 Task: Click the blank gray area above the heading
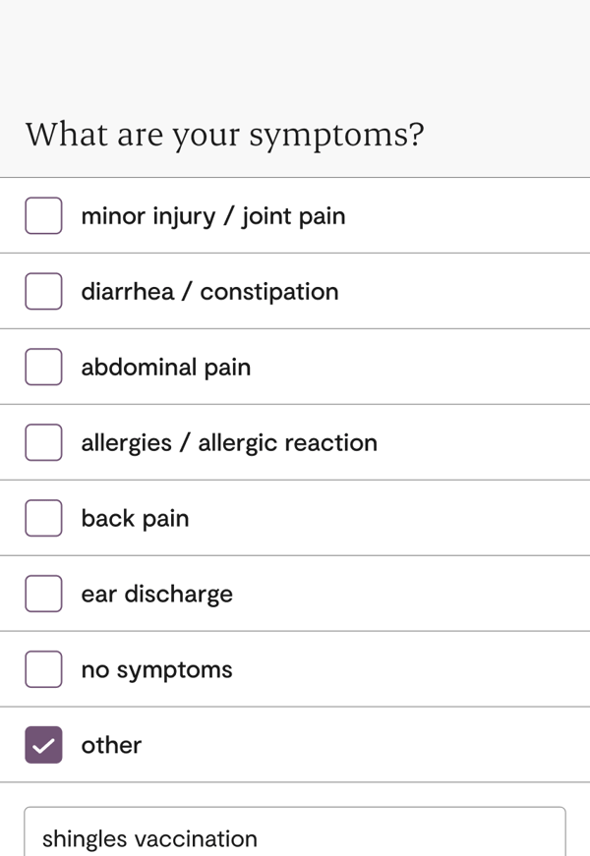click(x=295, y=49)
